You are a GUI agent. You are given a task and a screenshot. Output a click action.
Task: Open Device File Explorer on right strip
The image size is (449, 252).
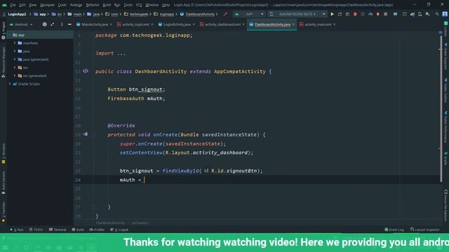[x=446, y=206]
